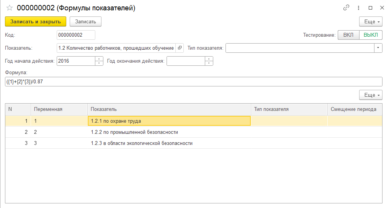Screen dimensions: 389x208
Task: Select row 1.2.3 в области экологической безопасности
Action: pyautogui.click(x=141, y=143)
